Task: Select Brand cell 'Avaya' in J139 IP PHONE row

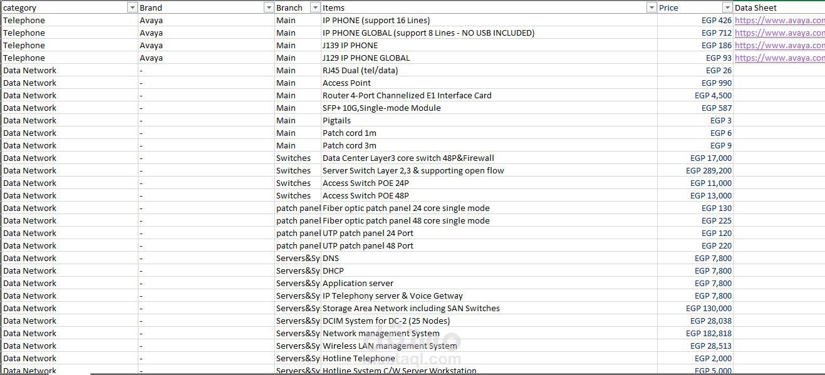Action: 207,45
